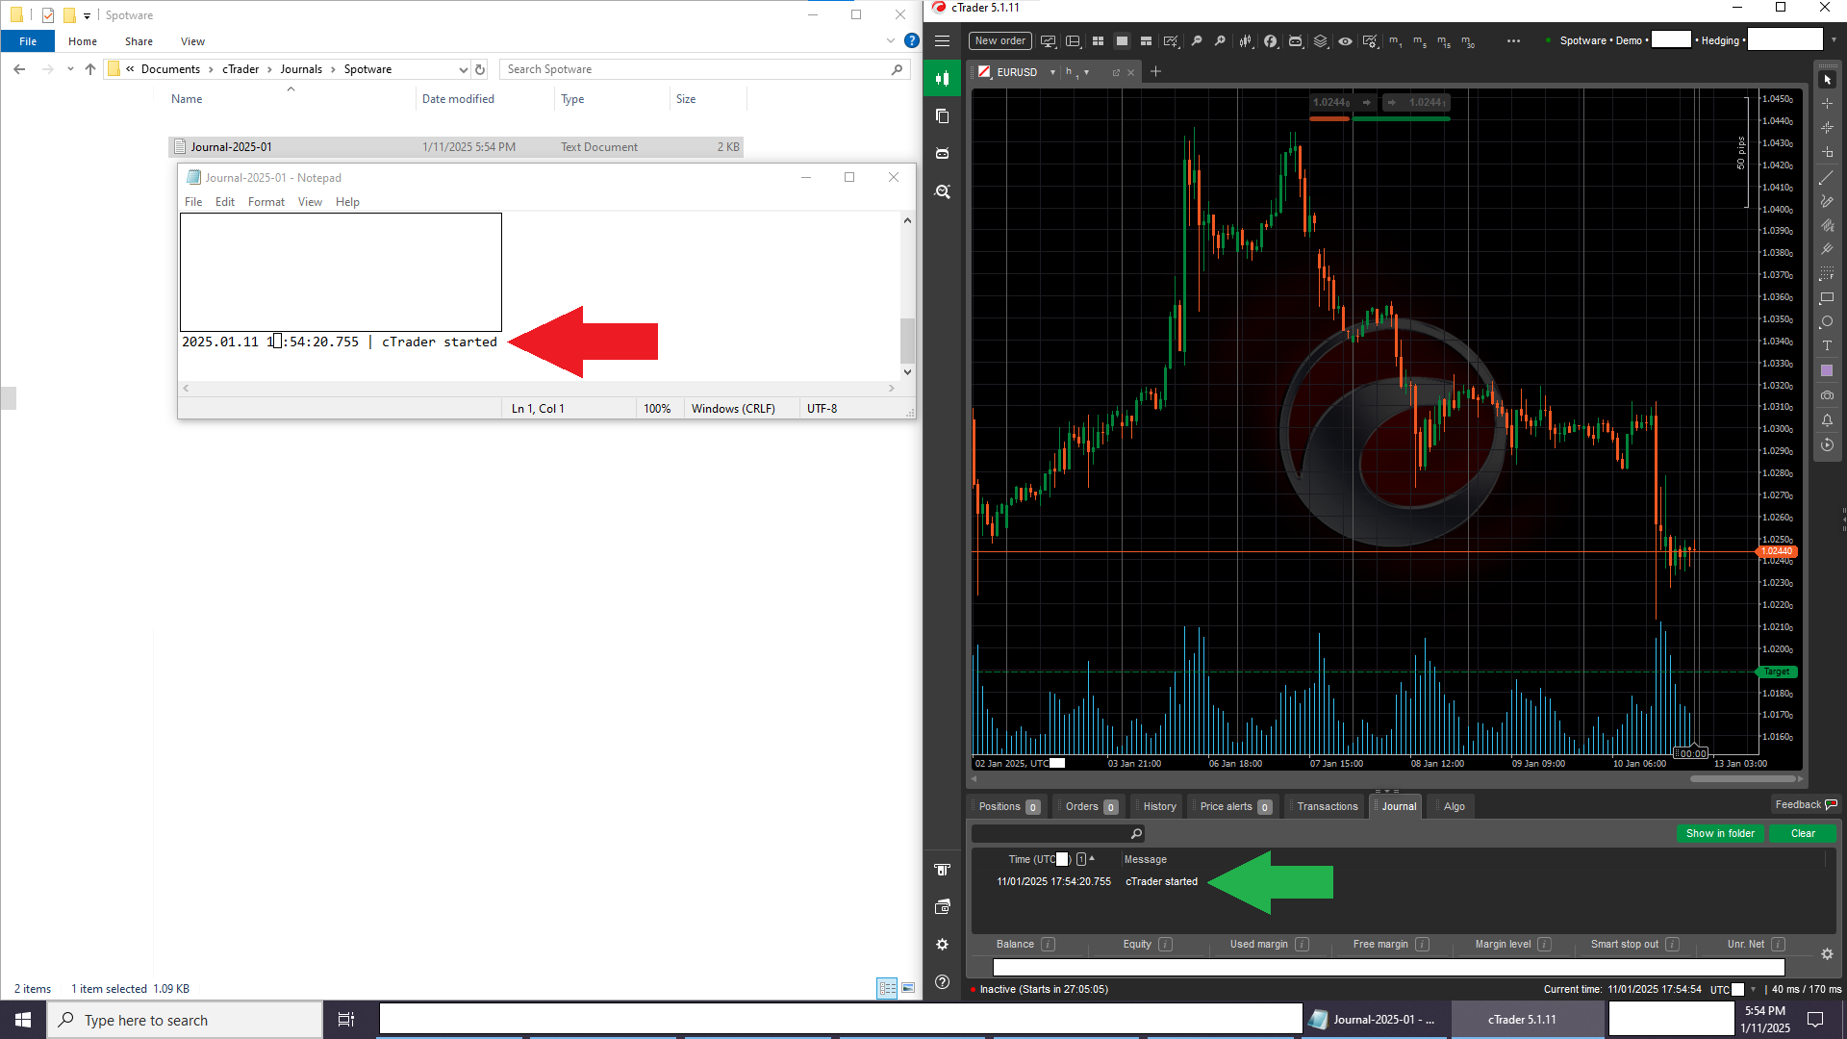Image resolution: width=1847 pixels, height=1039 pixels.
Task: Switch chart to m15 timeframe
Action: [x=1443, y=41]
